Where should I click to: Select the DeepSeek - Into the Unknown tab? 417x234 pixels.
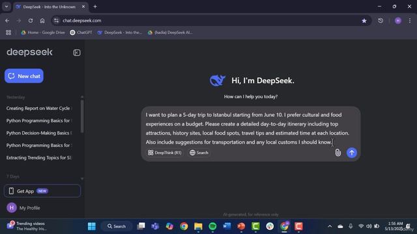(x=50, y=6)
